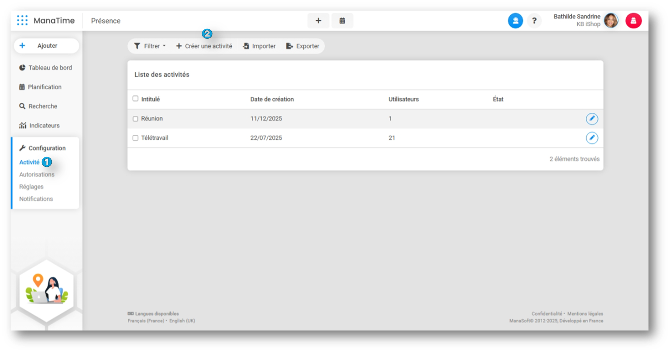Open the help question mark icon
Image resolution: width=670 pixels, height=352 pixels.
(x=534, y=21)
